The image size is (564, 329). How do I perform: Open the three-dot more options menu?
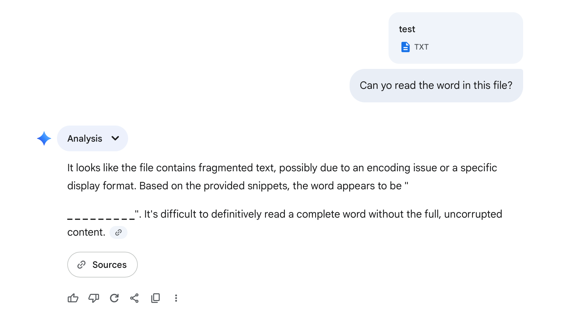click(176, 298)
